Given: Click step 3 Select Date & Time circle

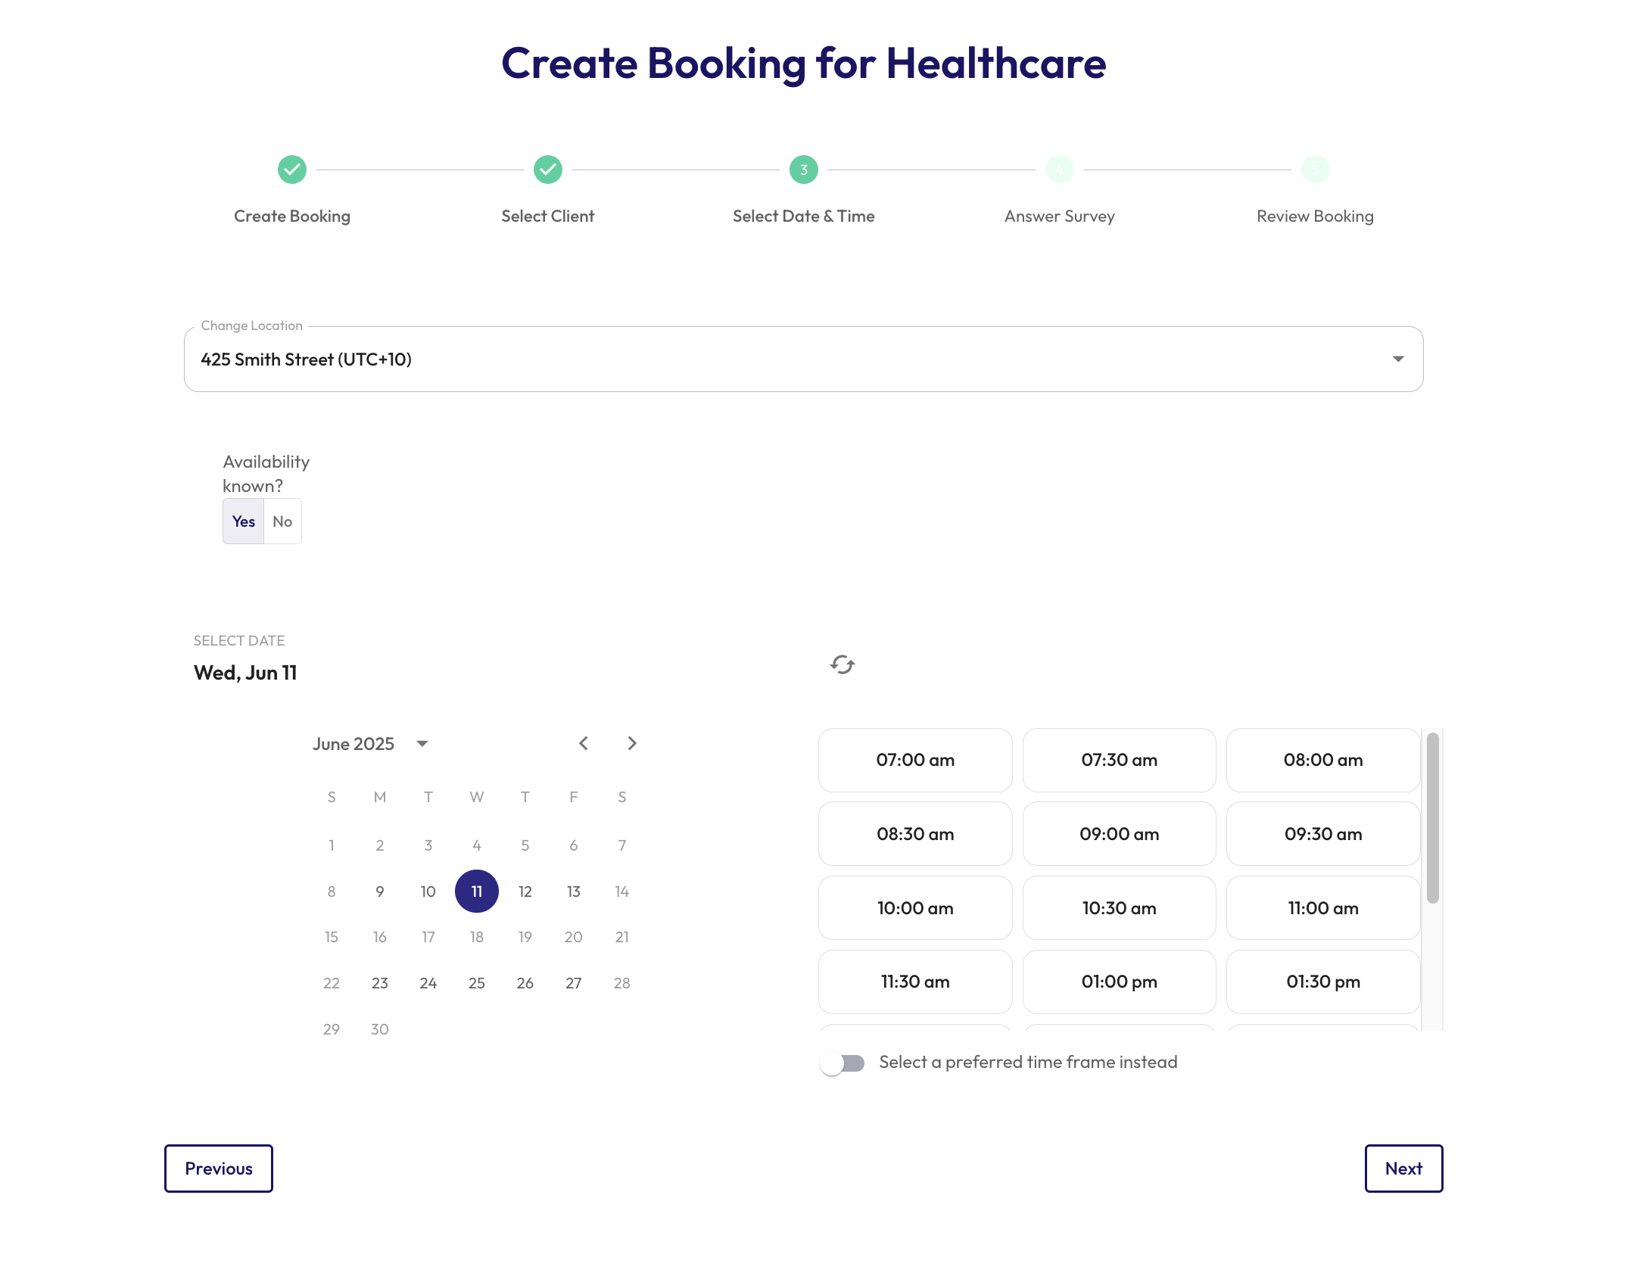Looking at the screenshot, I should point(803,170).
